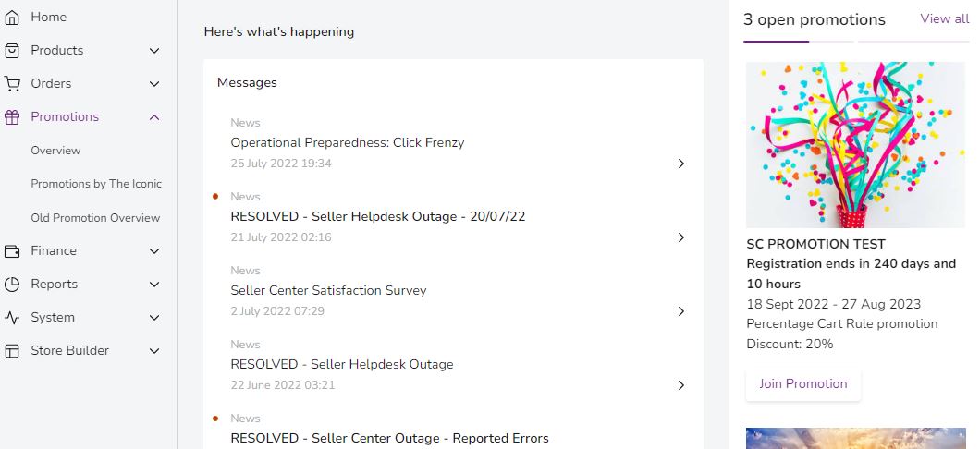Open Promotions by The Iconic page
This screenshot has height=449, width=980.
coord(96,184)
